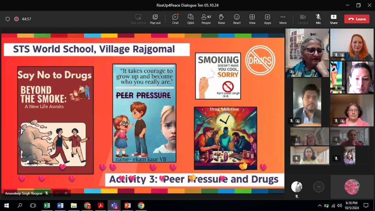Select the video tile with colorful painting background
This screenshot has height=211, width=375.
coord(352,78)
